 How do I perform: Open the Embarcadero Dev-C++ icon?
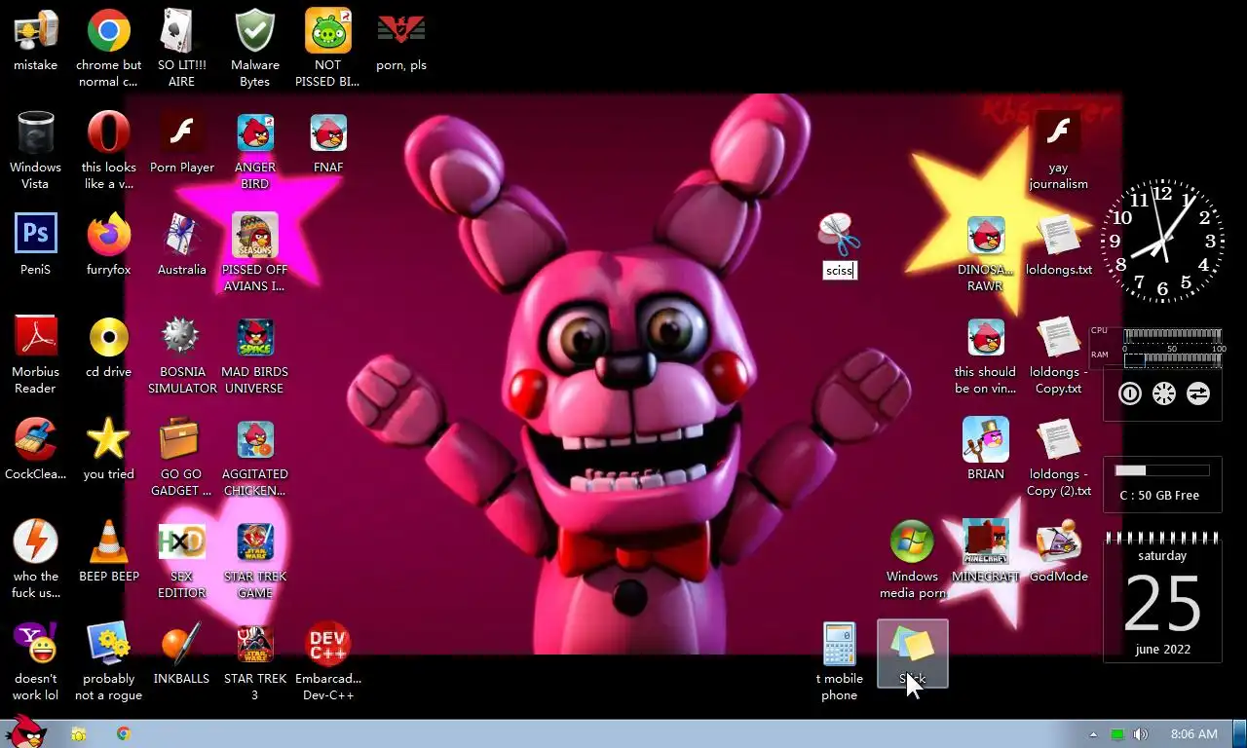328,644
